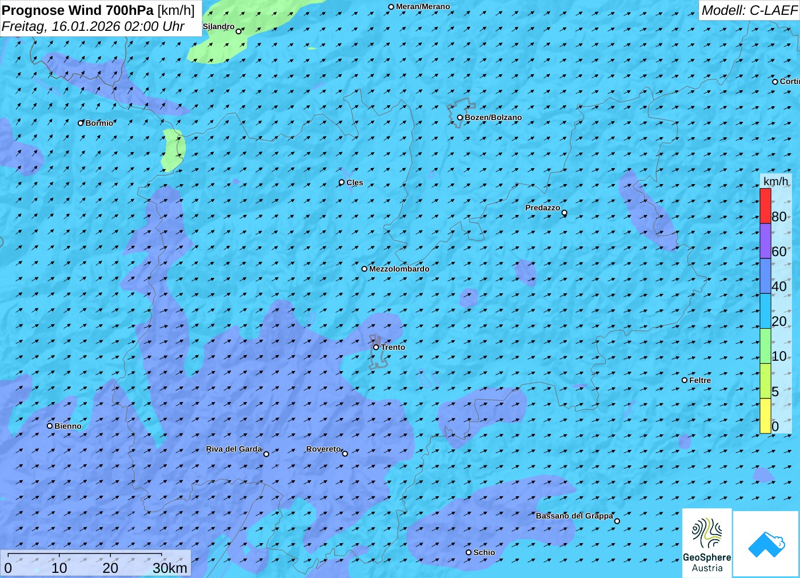
Task: Click the '30km' scale bar label
Action: coord(170,568)
